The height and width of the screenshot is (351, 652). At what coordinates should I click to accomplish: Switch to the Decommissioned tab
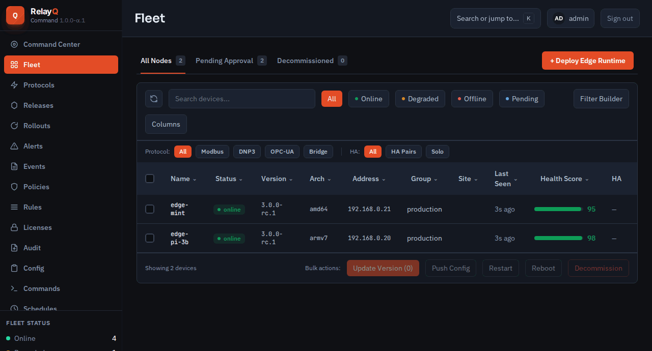coord(312,61)
